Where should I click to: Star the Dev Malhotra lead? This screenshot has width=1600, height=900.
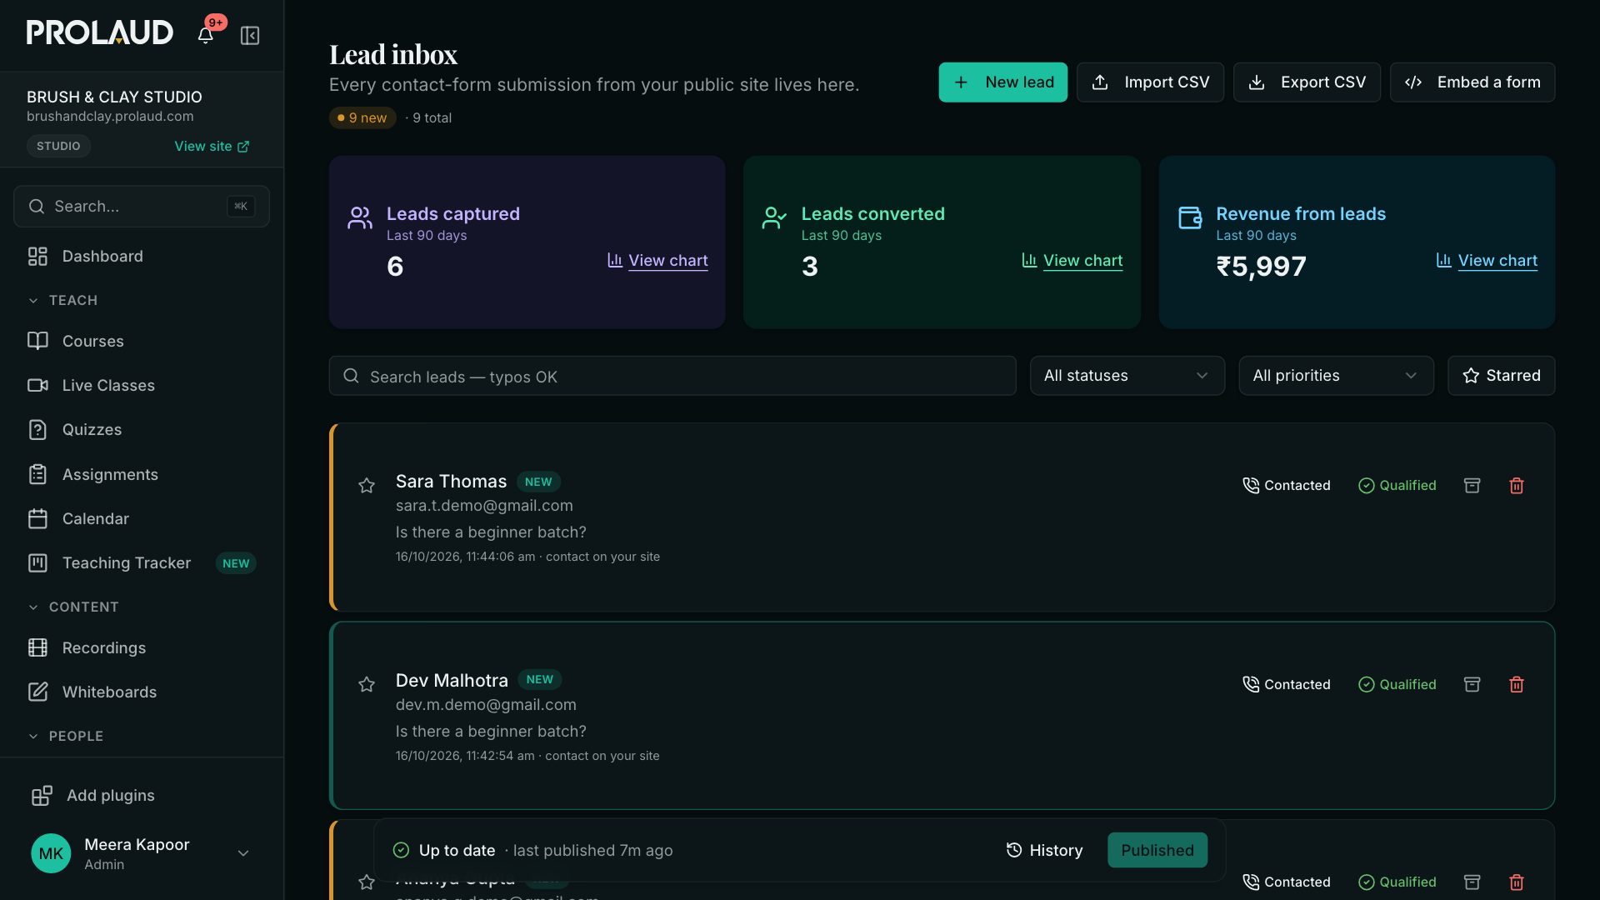click(x=367, y=684)
